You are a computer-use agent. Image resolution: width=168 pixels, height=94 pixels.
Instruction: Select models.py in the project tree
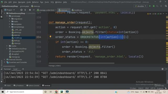pyautogui.click(x=18, y=38)
